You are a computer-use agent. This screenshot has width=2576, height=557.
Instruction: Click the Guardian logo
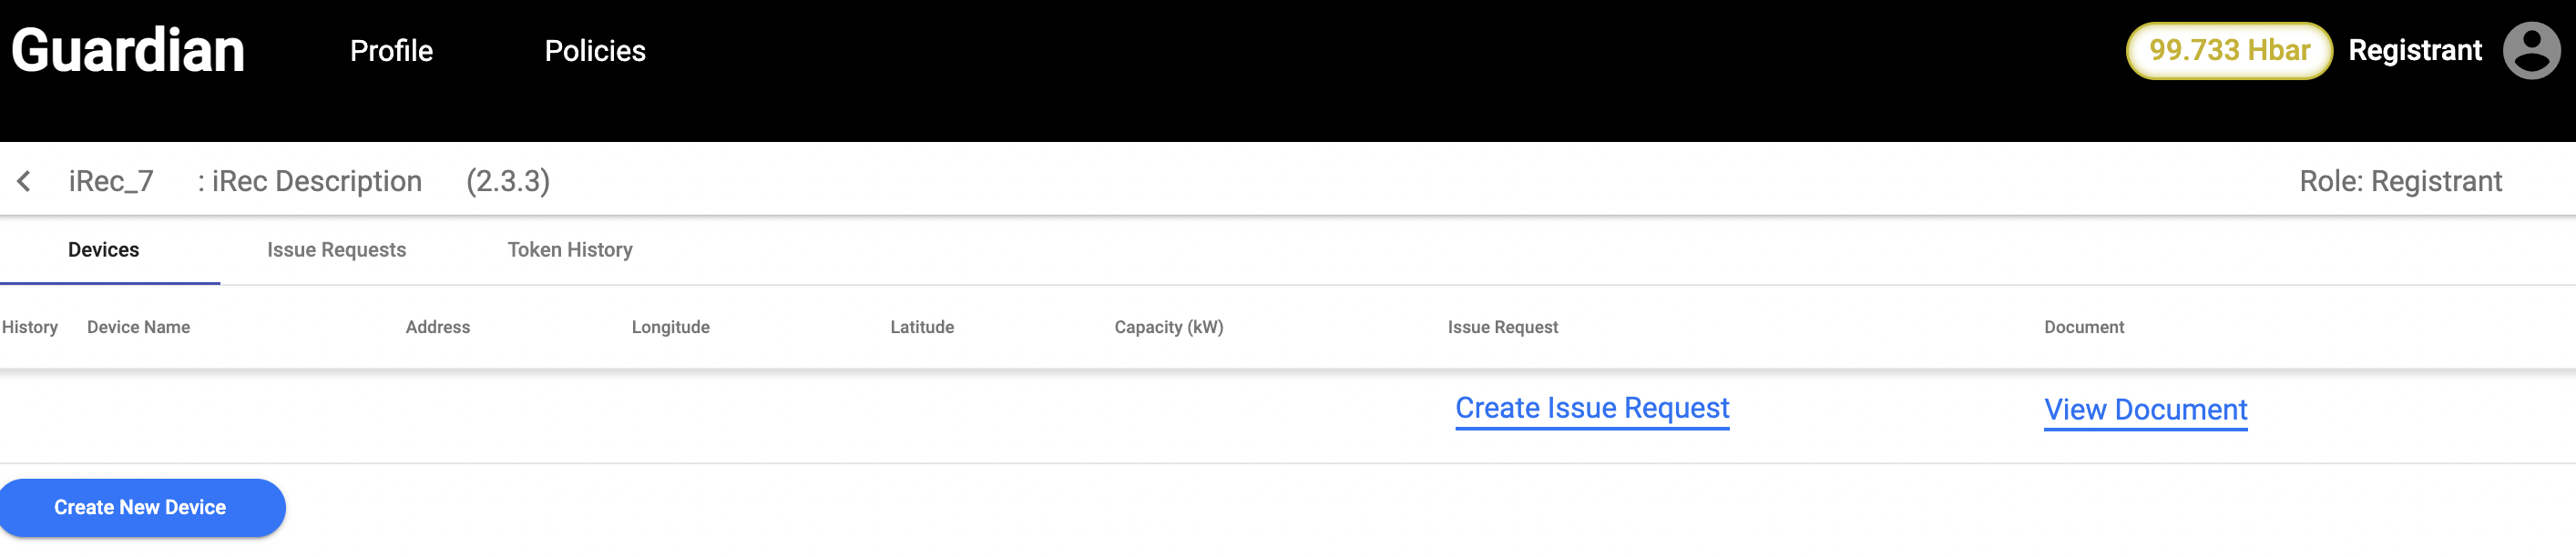coord(128,50)
